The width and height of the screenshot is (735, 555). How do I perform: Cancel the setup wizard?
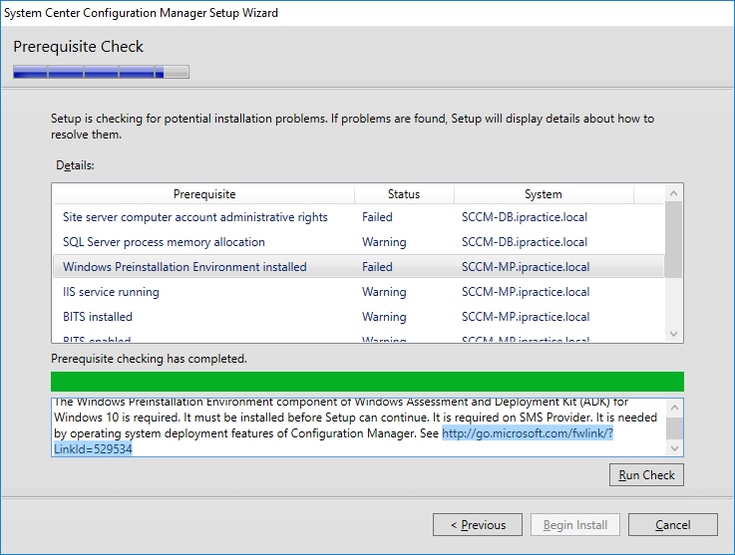(672, 524)
